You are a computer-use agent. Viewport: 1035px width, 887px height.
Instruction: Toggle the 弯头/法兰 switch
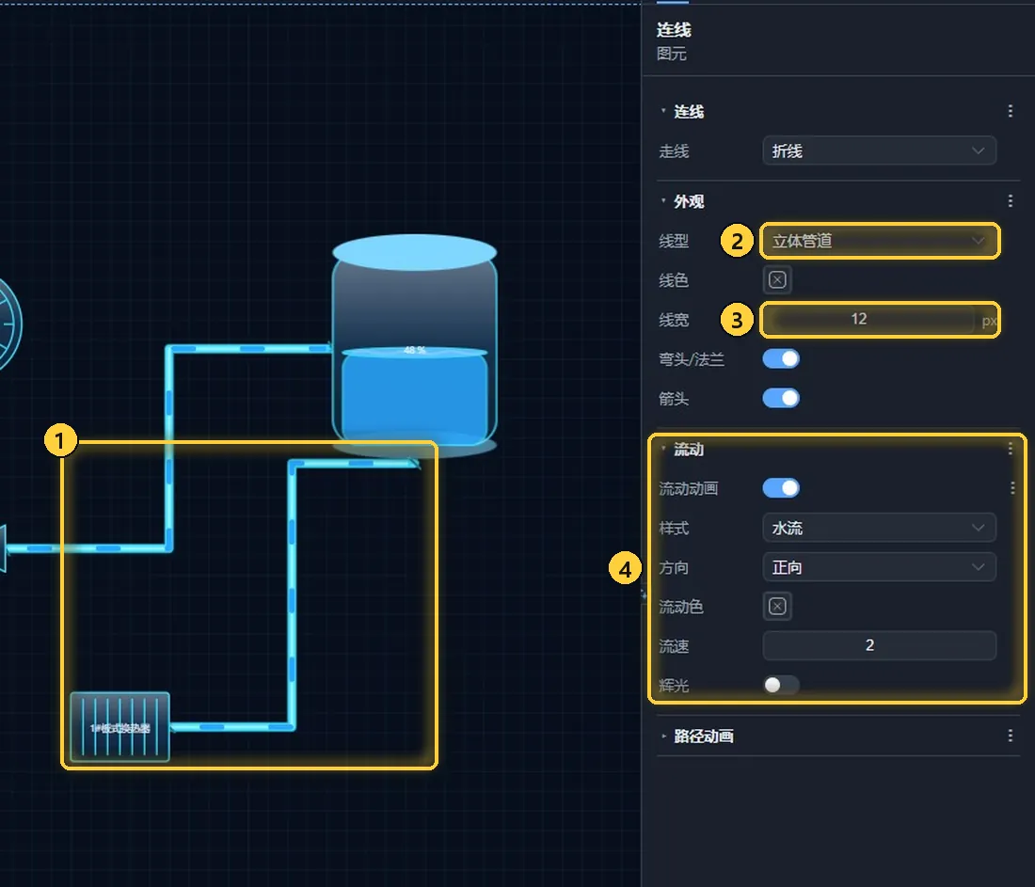coord(781,358)
